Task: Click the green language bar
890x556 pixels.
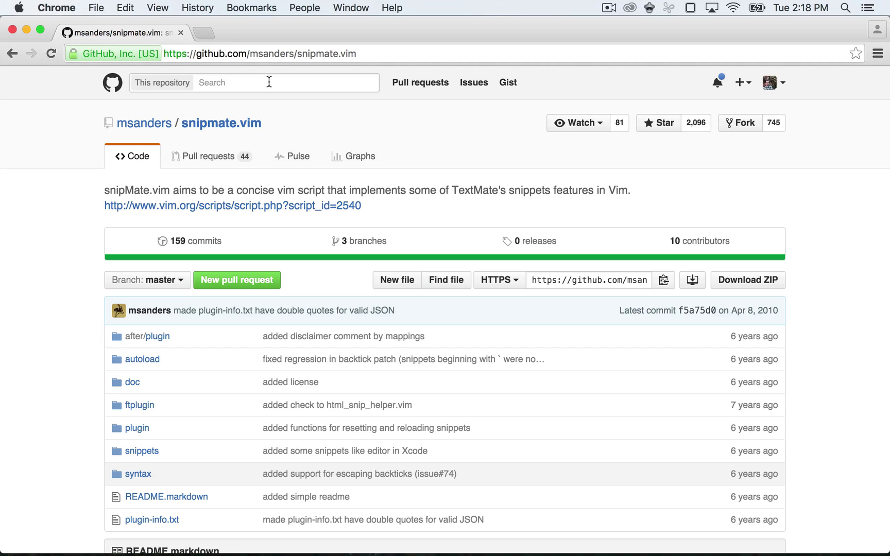Action: [x=445, y=257]
